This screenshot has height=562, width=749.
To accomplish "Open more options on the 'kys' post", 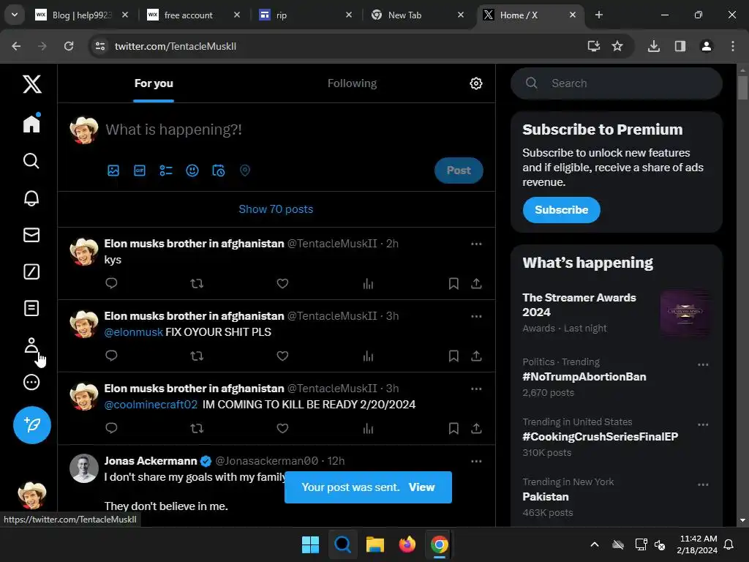I will (476, 244).
